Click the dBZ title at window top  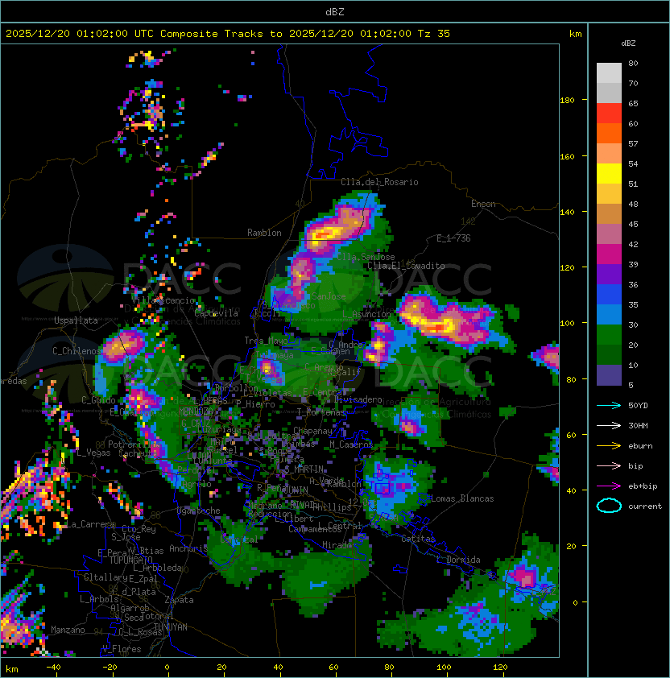(x=335, y=11)
